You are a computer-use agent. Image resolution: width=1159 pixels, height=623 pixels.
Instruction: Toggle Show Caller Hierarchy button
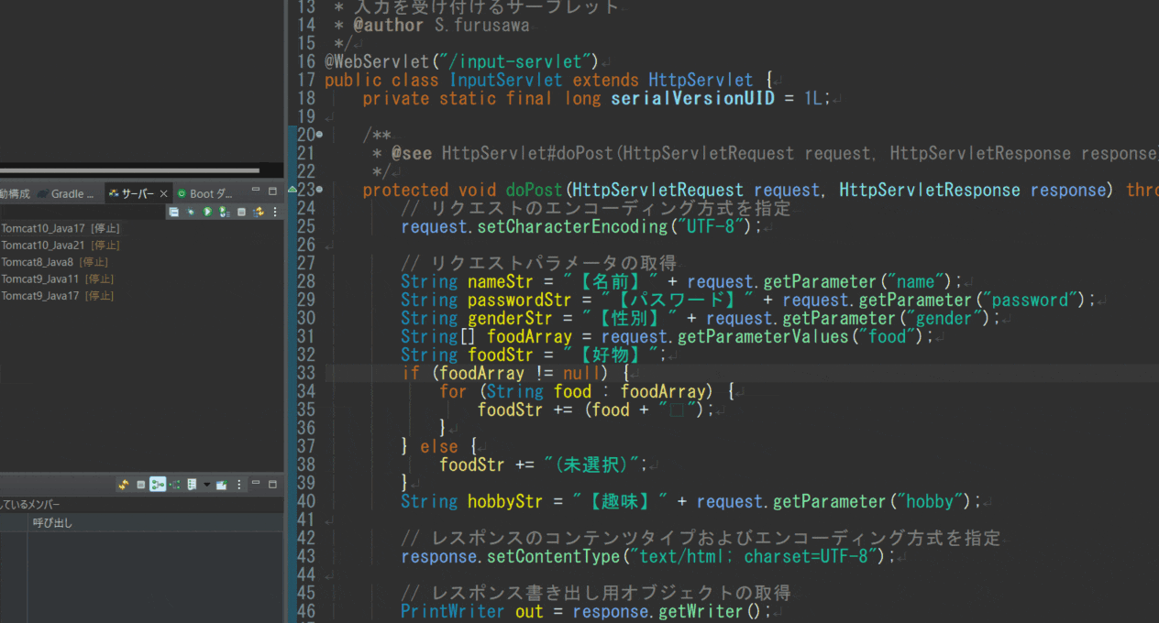(x=158, y=485)
